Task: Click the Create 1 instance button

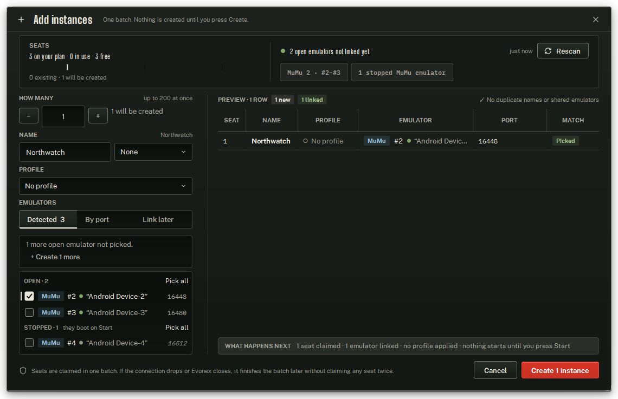Action: [x=560, y=370]
